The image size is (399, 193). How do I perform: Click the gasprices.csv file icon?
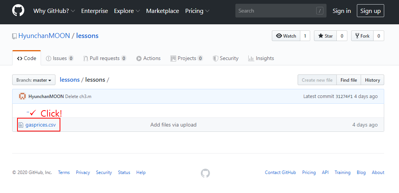coord(21,125)
